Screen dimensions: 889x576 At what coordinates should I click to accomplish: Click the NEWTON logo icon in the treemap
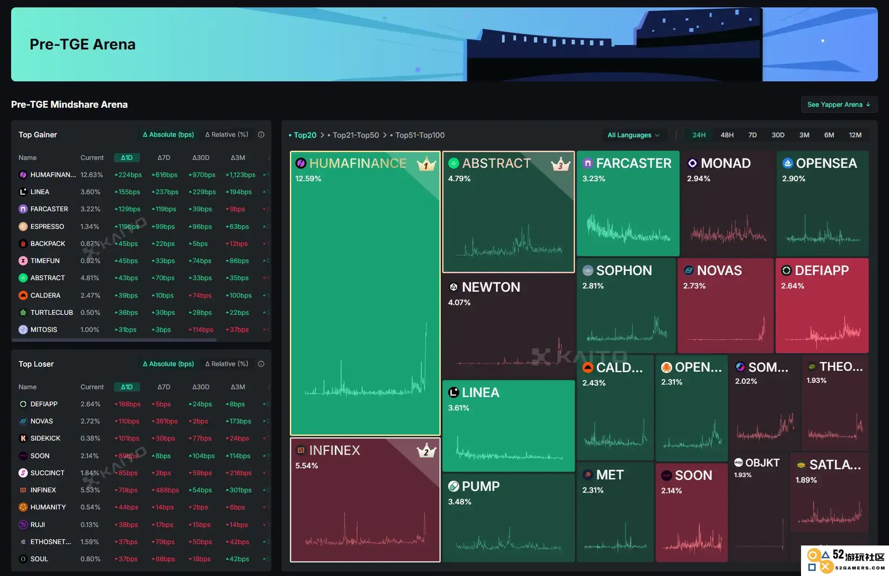[x=454, y=287]
